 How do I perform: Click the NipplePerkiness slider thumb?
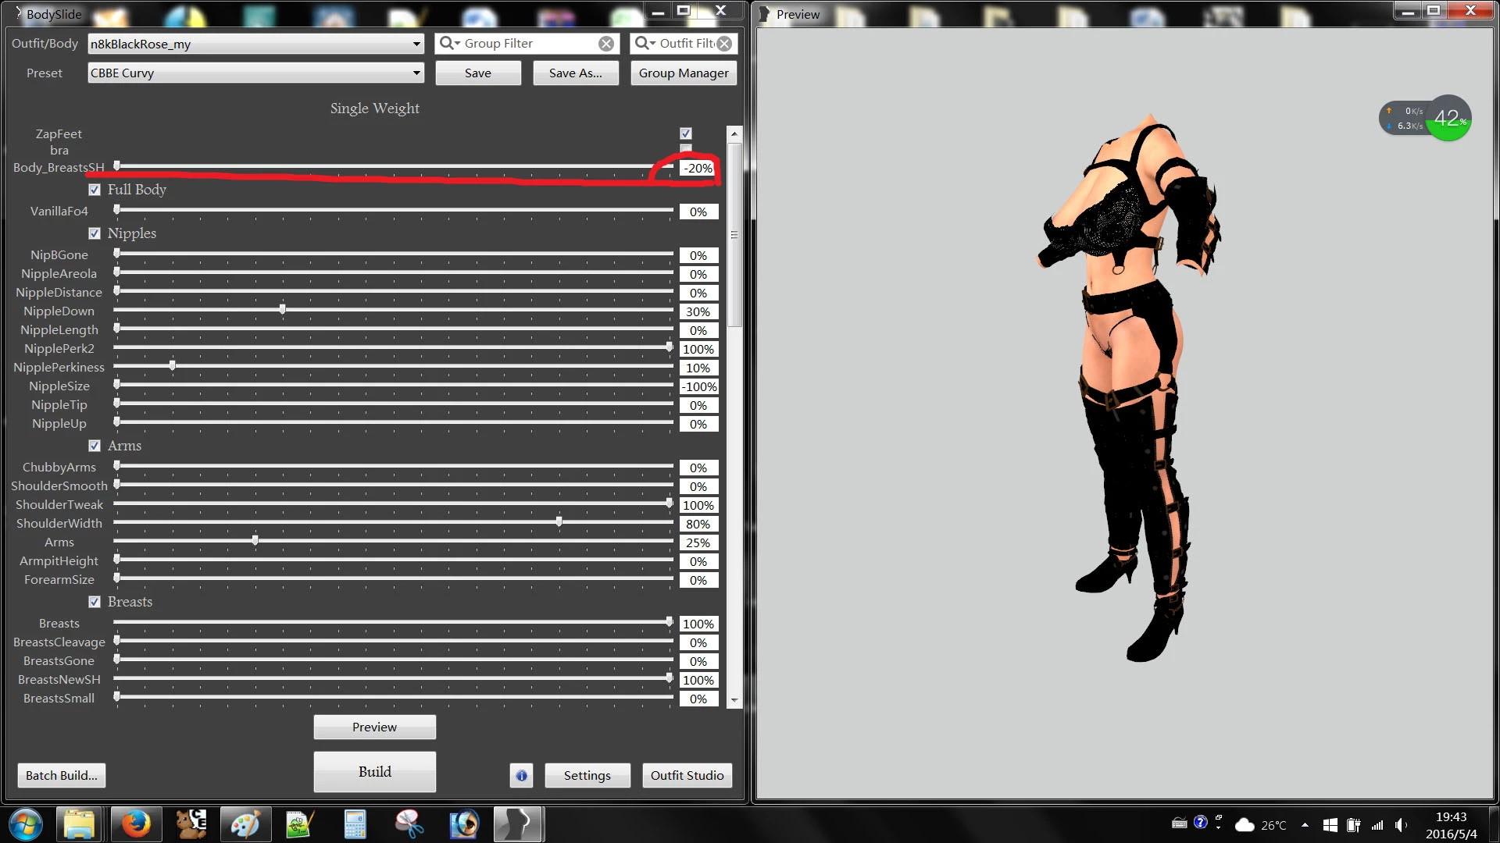click(x=173, y=366)
